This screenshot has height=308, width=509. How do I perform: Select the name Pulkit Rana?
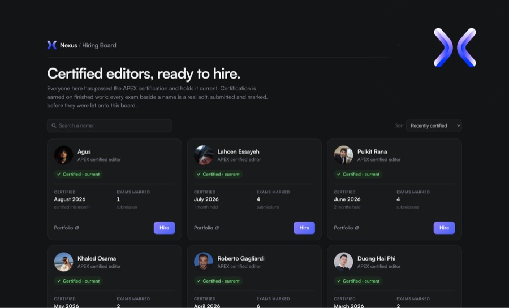(x=372, y=151)
